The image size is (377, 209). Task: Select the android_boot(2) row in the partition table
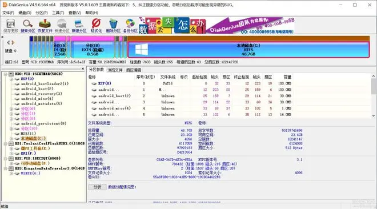[190, 96]
